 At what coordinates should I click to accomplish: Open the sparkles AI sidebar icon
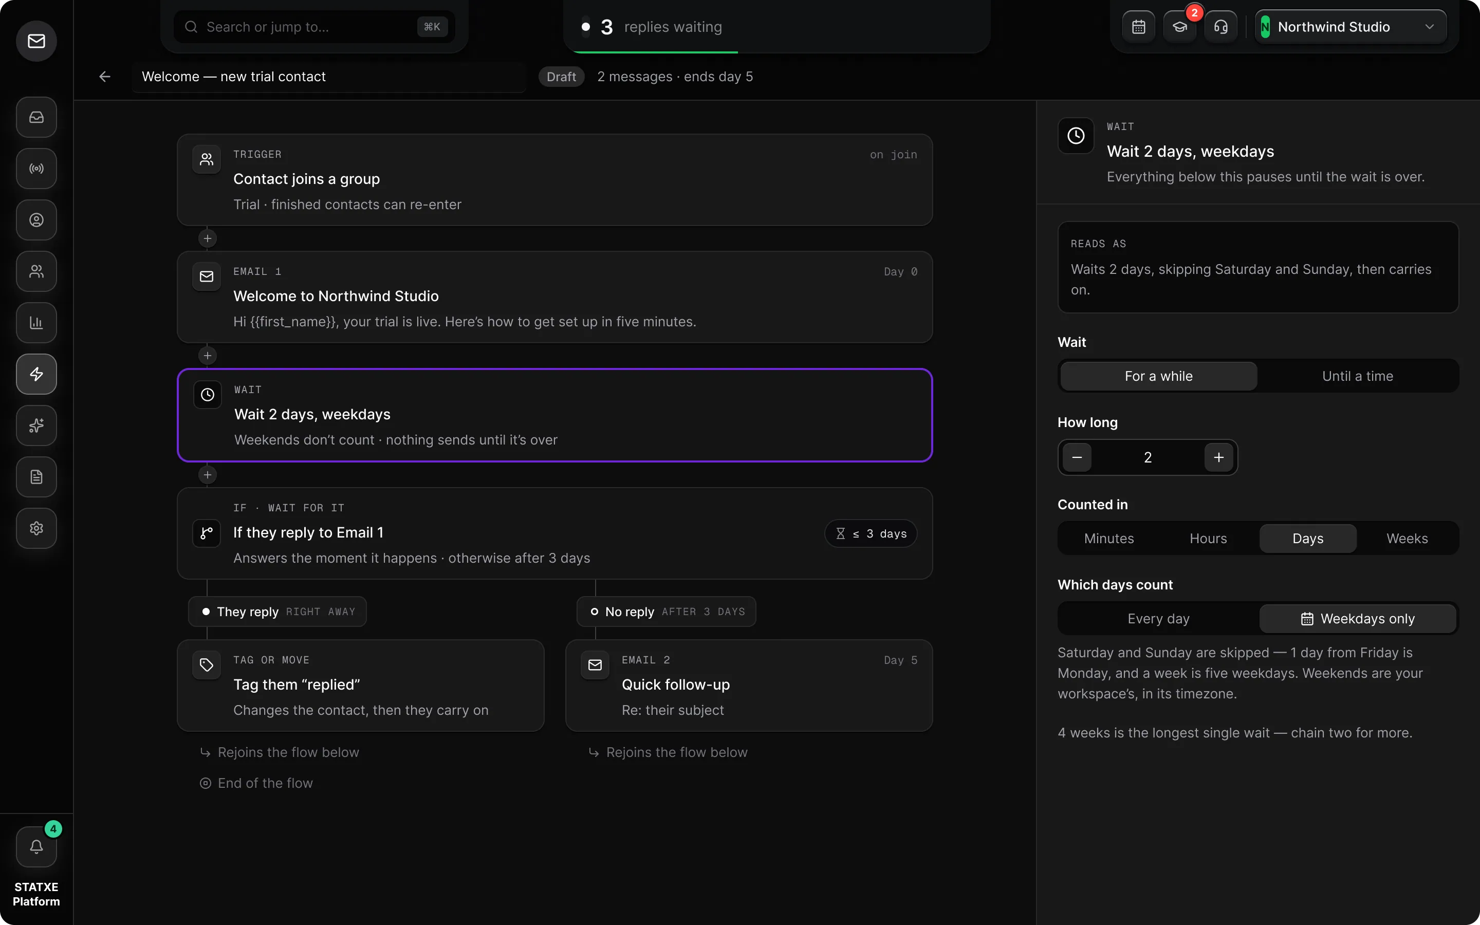(x=36, y=425)
